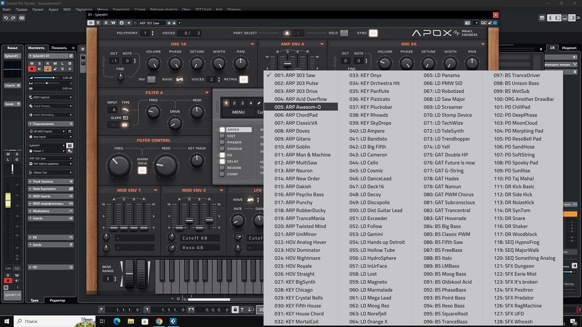Toggle the OSC 1A RETRIG switch
This screenshot has width=582, height=327.
(244, 79)
